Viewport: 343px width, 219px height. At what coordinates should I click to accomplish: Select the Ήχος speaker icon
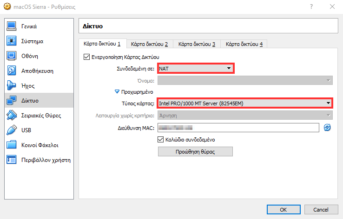click(12, 86)
